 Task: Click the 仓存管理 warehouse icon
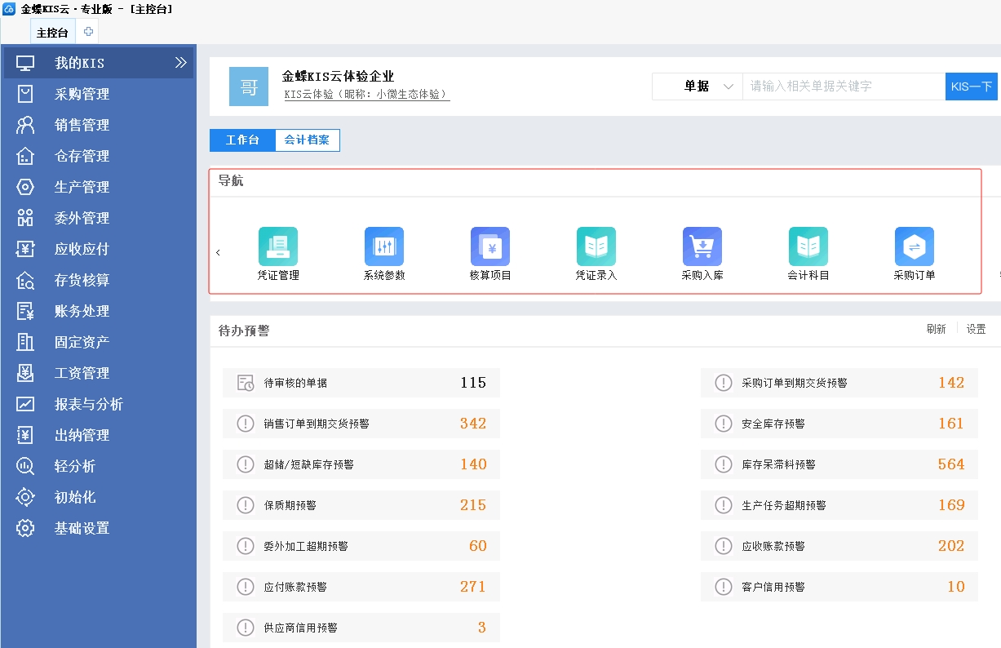click(x=26, y=156)
